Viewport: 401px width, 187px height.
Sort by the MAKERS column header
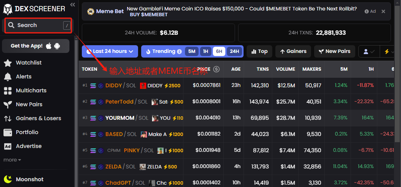311,69
